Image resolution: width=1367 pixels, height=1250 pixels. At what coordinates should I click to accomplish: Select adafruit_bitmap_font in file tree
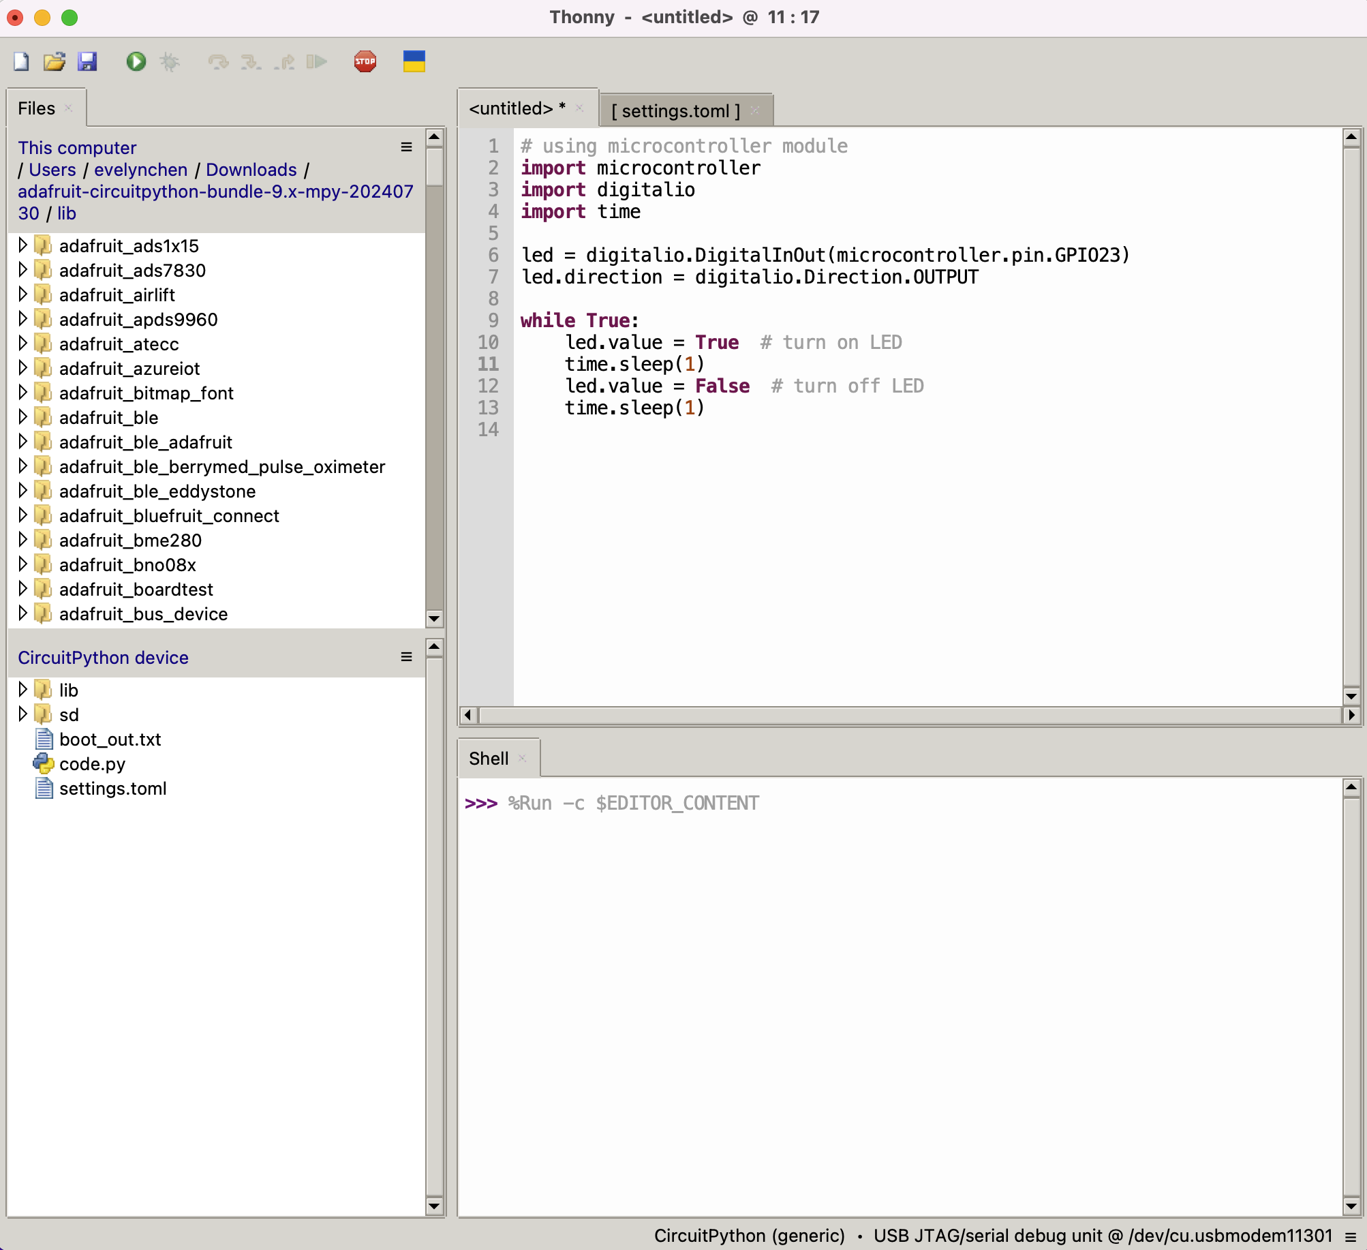click(x=147, y=393)
